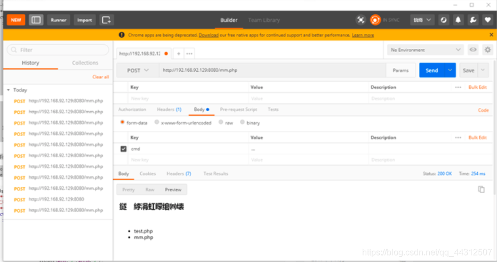Open notifications bell icon
The image size is (497, 262).
tap(458, 20)
